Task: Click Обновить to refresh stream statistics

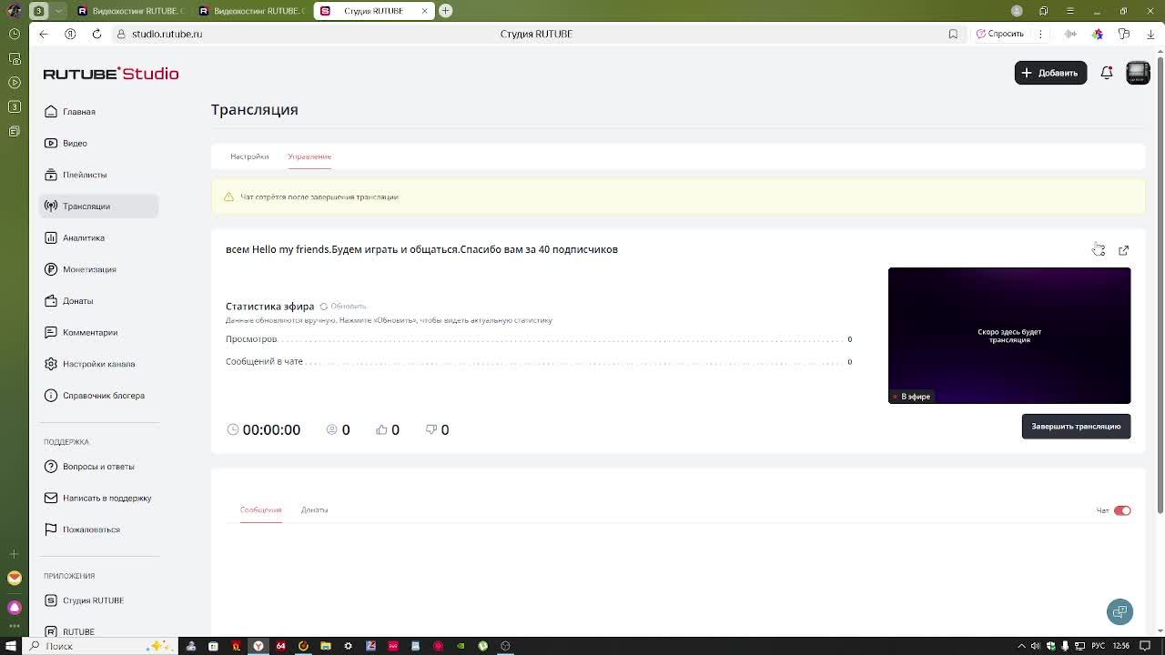Action: tap(342, 307)
